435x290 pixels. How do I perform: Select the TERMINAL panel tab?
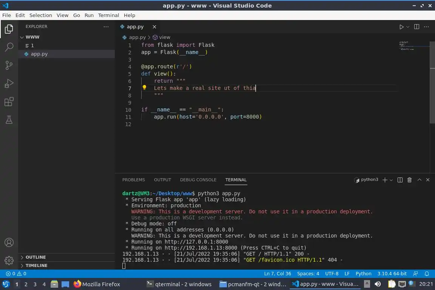236,180
